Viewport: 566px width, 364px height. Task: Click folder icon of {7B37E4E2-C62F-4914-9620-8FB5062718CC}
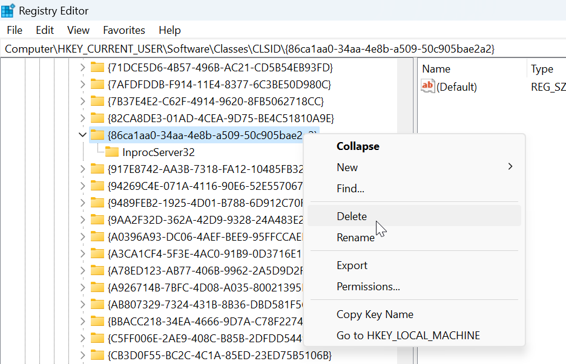point(97,101)
